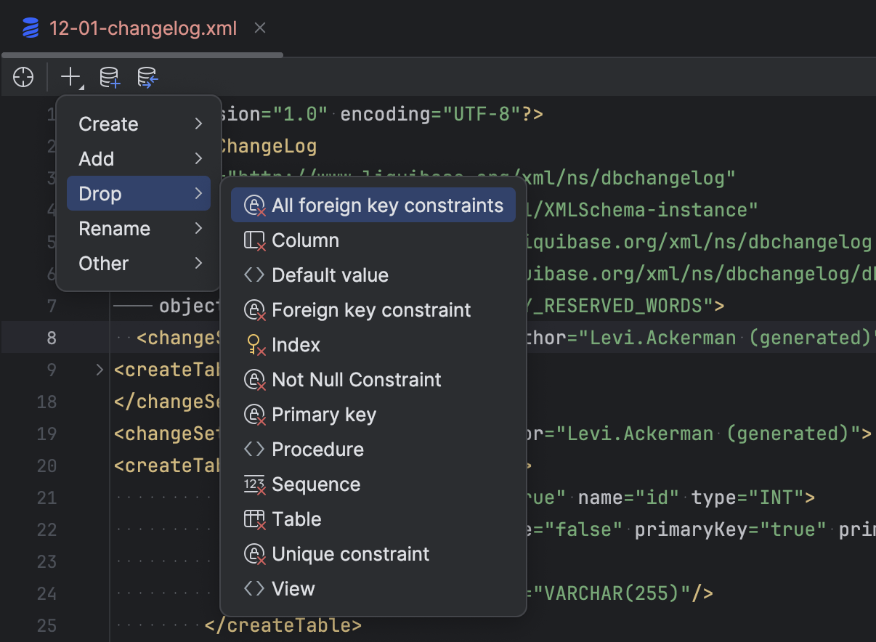The height and width of the screenshot is (642, 876).
Task: Close the 12-01-changelog.xml tab
Action: click(x=259, y=28)
